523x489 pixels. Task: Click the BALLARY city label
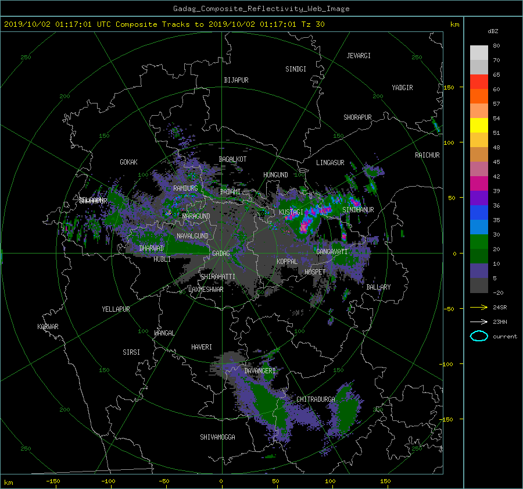tap(378, 287)
